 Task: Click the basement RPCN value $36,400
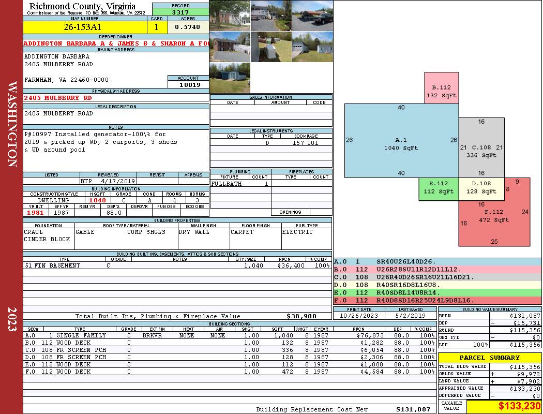click(291, 265)
